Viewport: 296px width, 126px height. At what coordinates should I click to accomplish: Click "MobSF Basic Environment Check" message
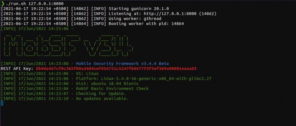pos(112,89)
